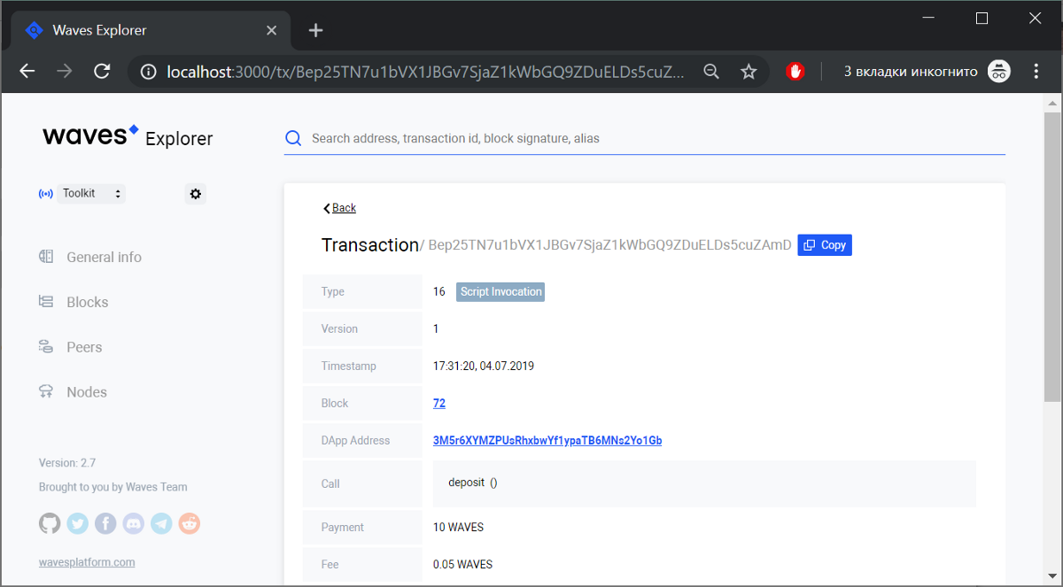Copy the transaction ID
This screenshot has width=1063, height=587.
(824, 244)
